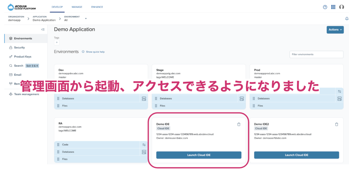The height and width of the screenshot is (176, 349).
Task: Grab drag handle of Dev Files row
Action: tap(58, 106)
